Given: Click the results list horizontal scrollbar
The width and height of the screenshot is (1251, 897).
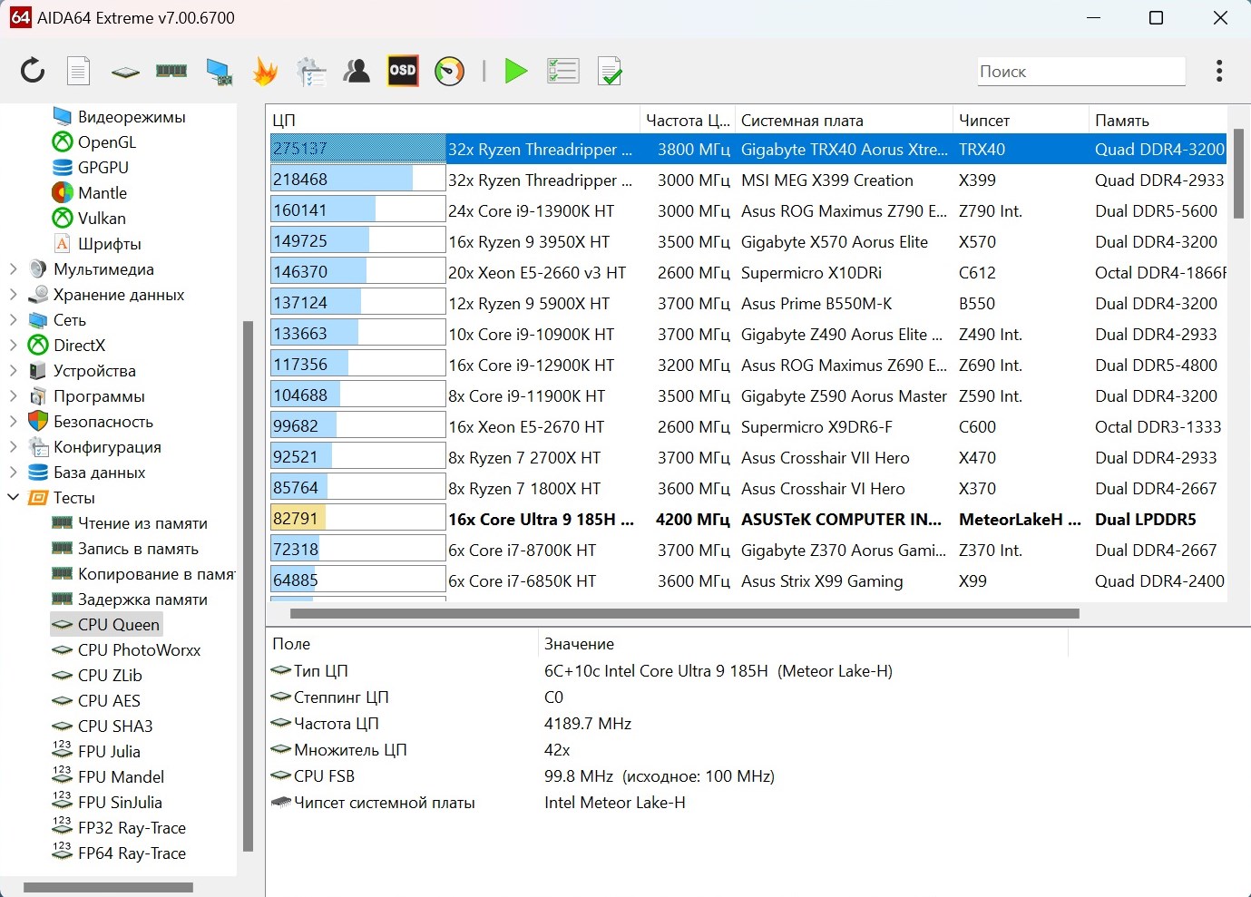Looking at the screenshot, I should coord(684,614).
